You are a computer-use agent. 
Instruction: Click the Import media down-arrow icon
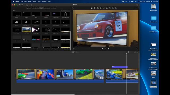point(31,5)
